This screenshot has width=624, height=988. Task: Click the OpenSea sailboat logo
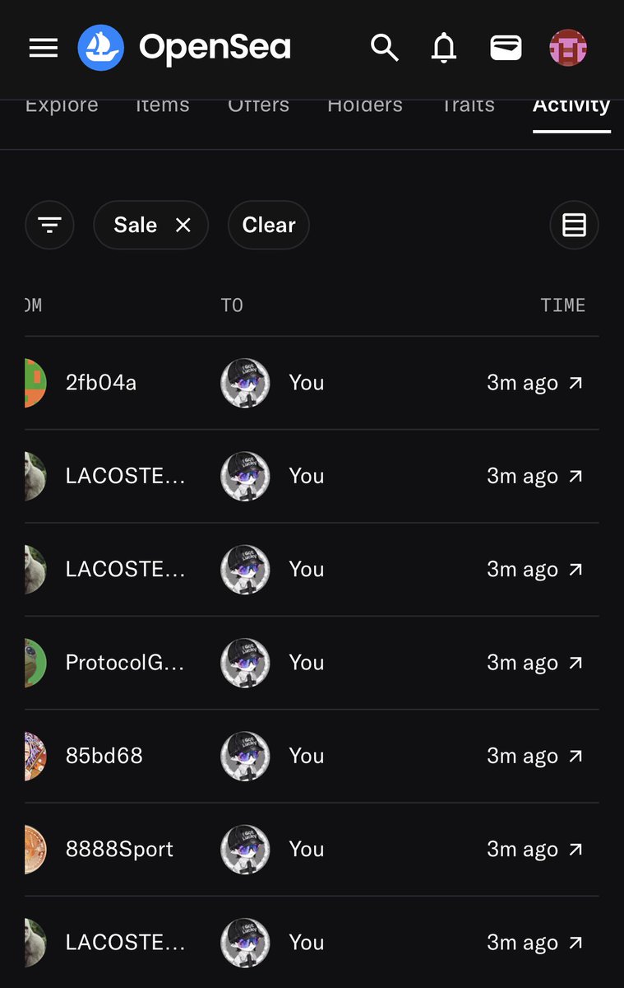tap(100, 48)
